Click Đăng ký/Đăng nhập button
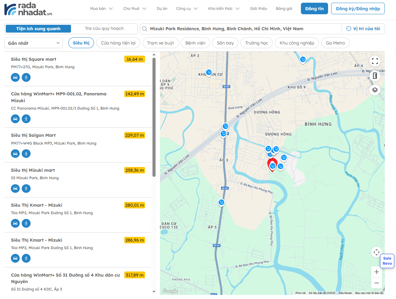The width and height of the screenshot is (396, 299). pos(358,8)
